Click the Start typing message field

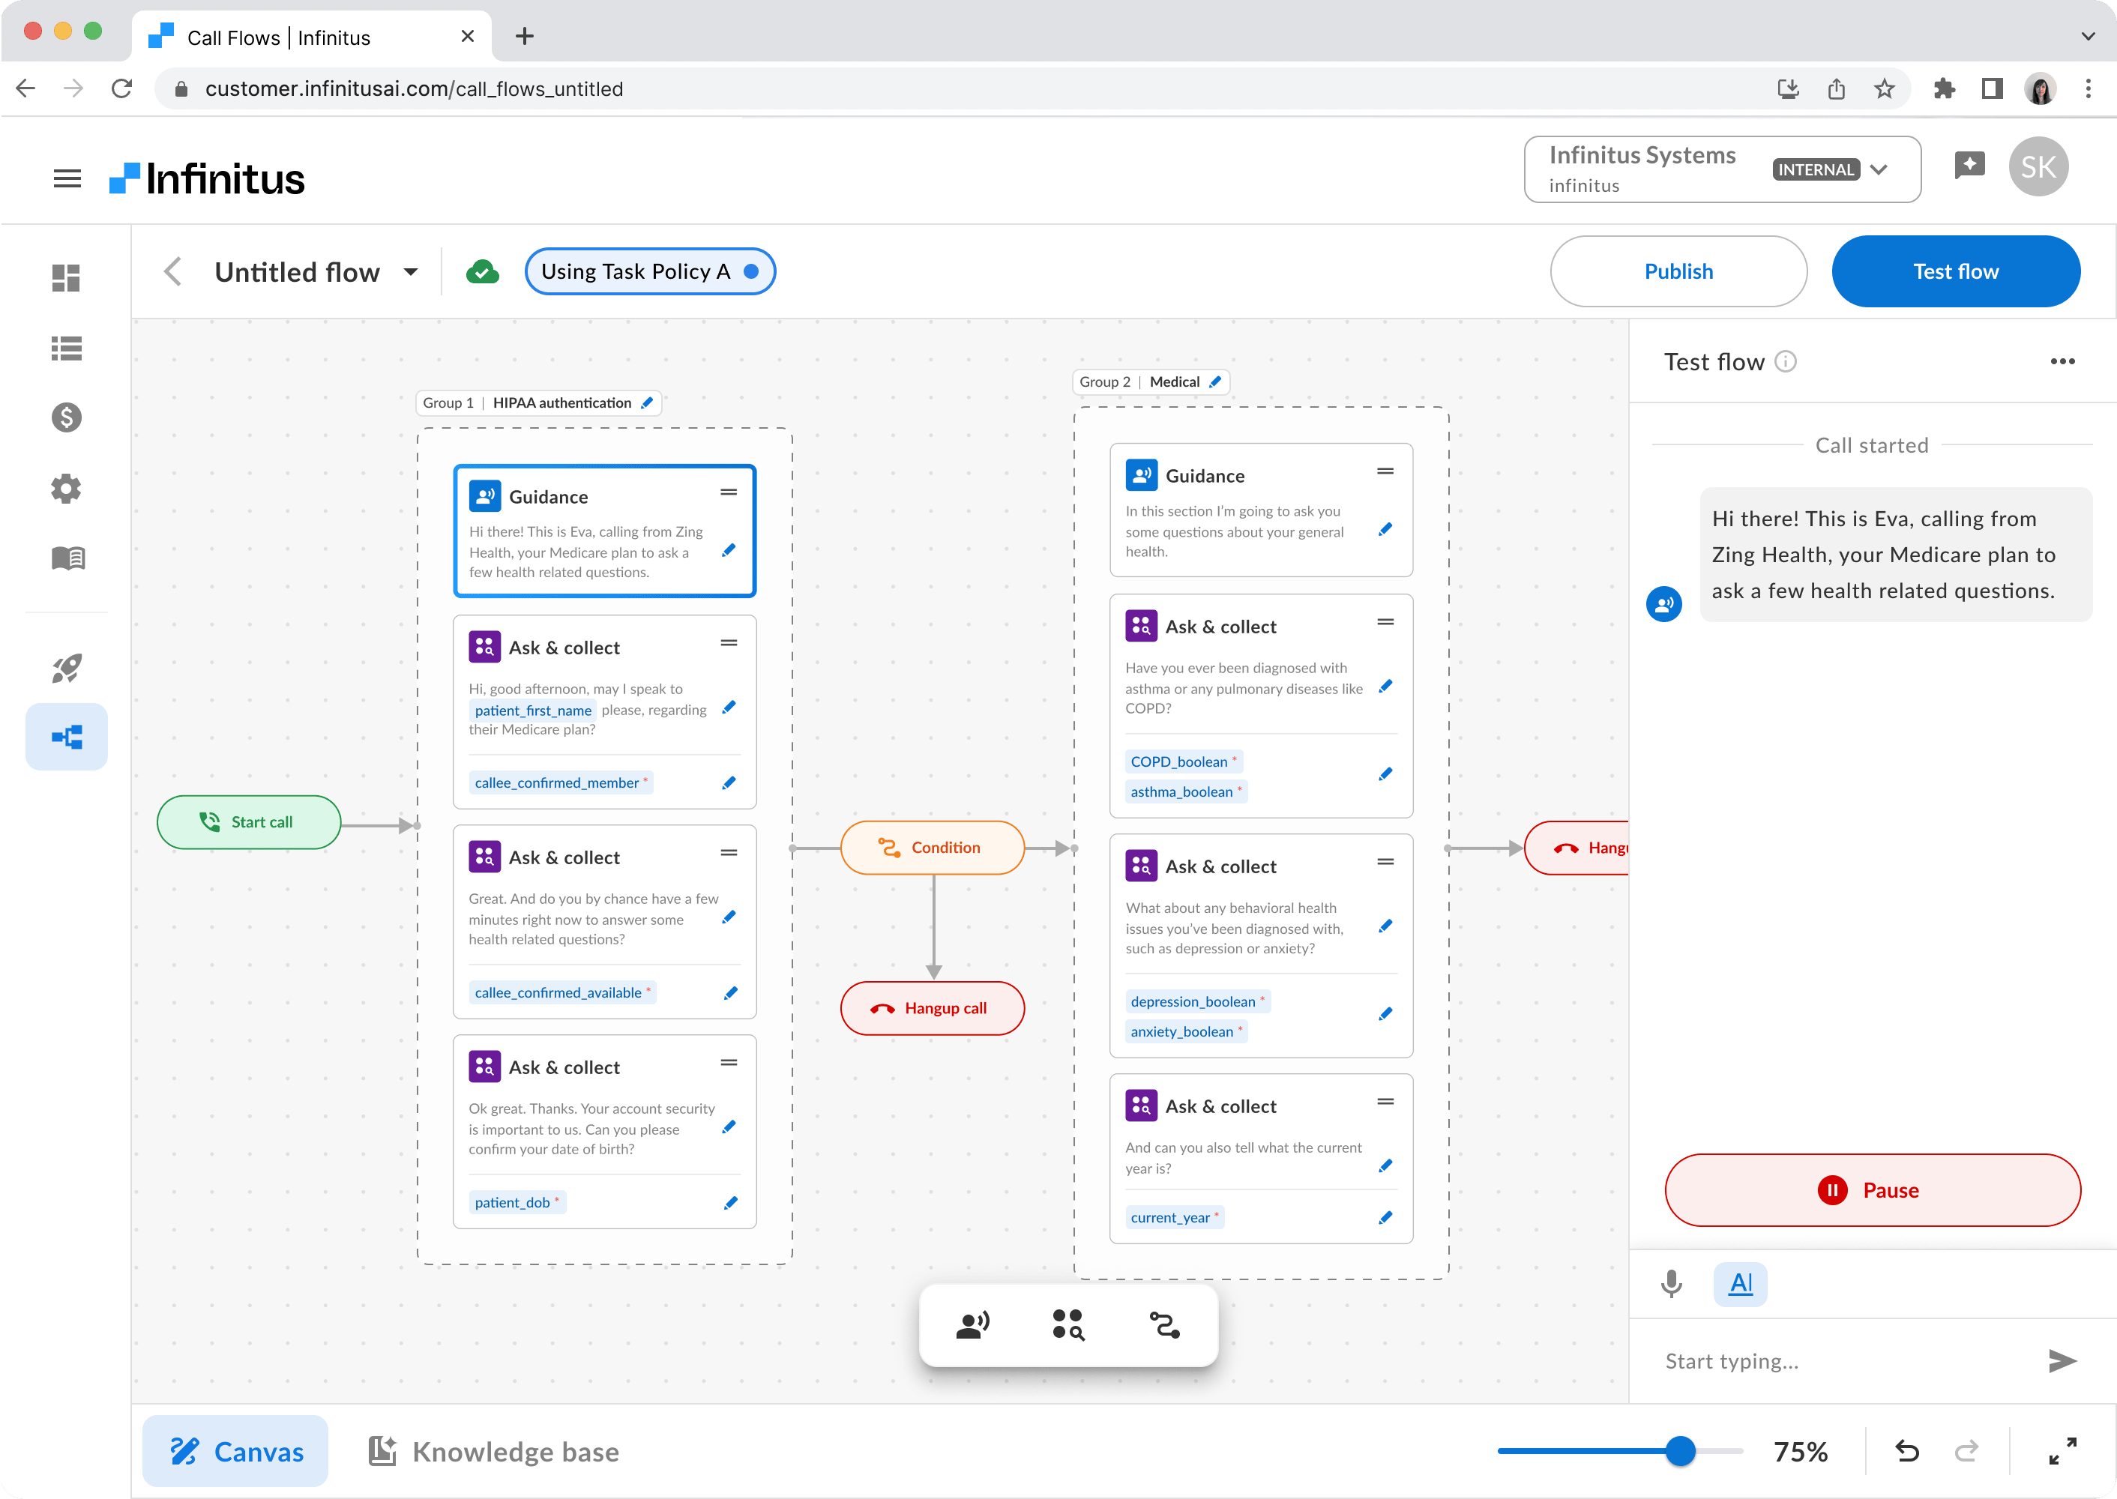[x=1846, y=1362]
